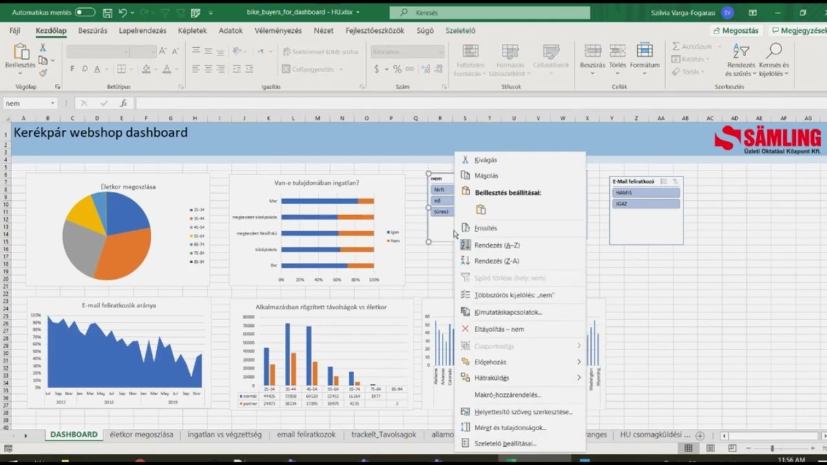Click the Name Box showing nem
The image size is (827, 465).
[x=30, y=103]
